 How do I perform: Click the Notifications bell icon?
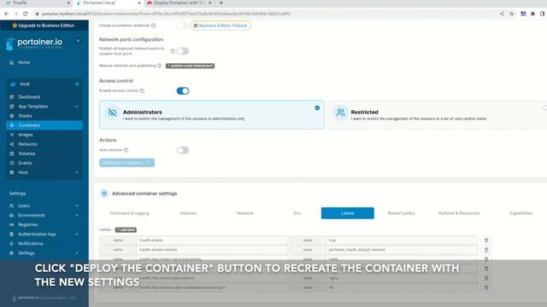pyautogui.click(x=11, y=243)
